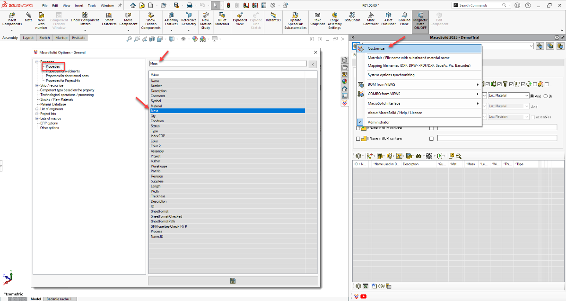The width and height of the screenshot is (566, 302).
Task: Open the Belt/Chain tool
Action: coord(352,17)
